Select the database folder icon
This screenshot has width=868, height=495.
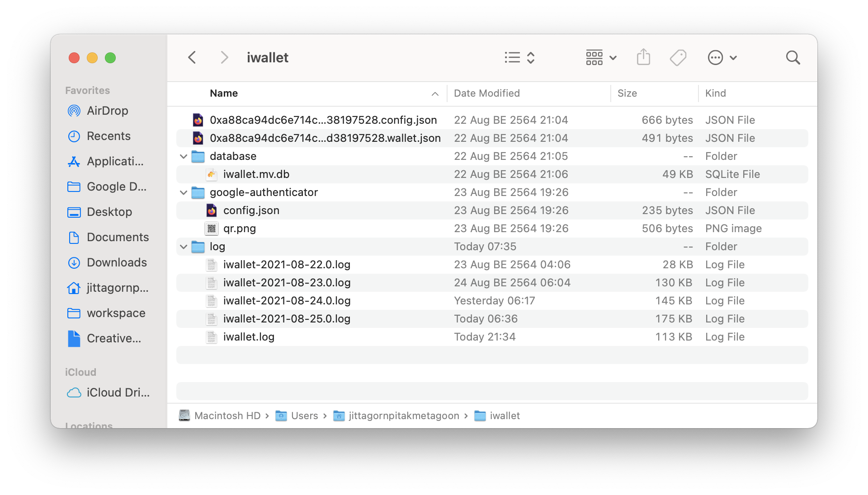click(x=198, y=156)
